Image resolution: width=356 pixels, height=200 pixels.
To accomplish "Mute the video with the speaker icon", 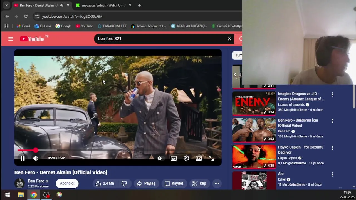I will tap(36, 158).
